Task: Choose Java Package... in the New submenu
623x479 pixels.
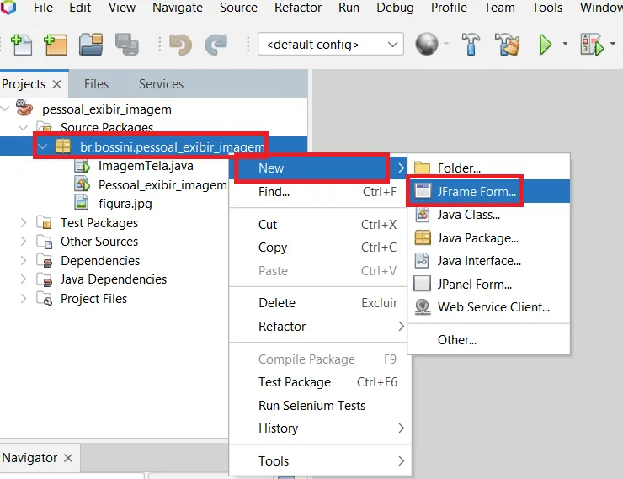Action: (488, 238)
